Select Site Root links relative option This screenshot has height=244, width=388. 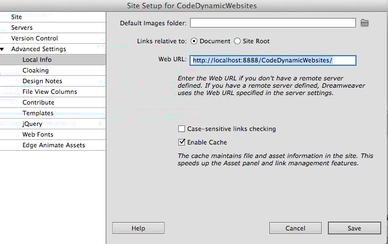pyautogui.click(x=237, y=41)
